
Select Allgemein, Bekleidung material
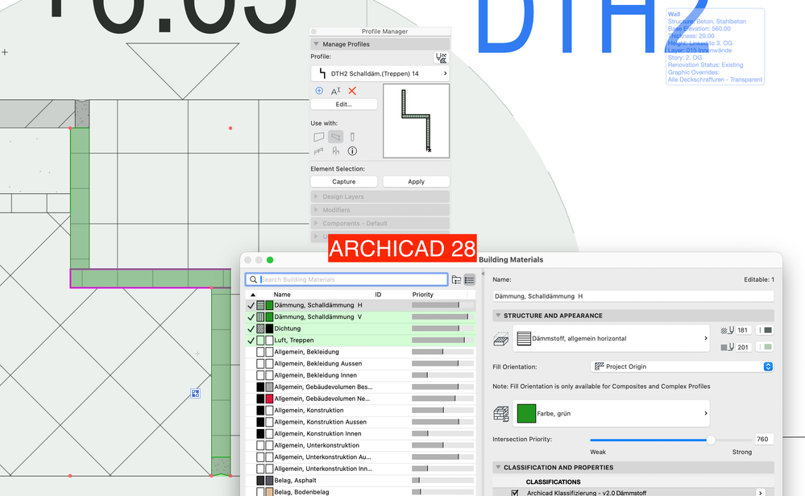point(360,352)
